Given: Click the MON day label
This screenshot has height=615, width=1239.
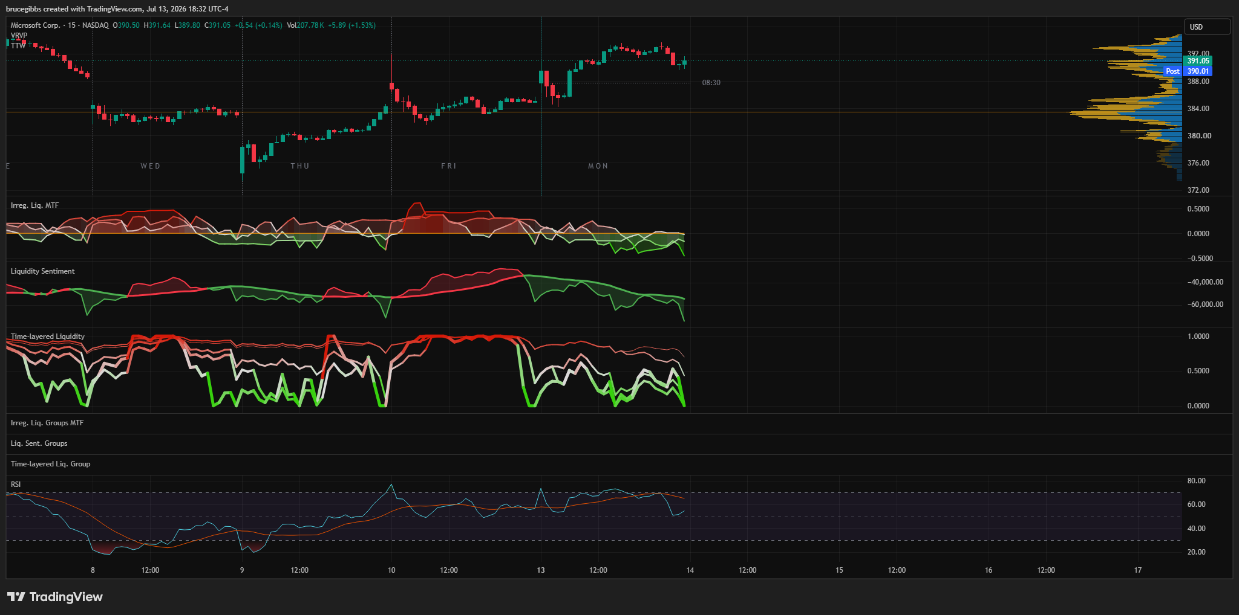Looking at the screenshot, I should coord(598,166).
